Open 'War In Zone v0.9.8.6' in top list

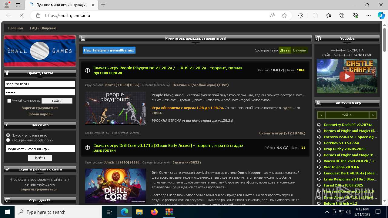pos(341,167)
